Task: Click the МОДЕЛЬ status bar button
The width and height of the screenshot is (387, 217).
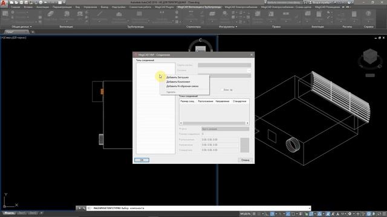Action: click(x=245, y=214)
